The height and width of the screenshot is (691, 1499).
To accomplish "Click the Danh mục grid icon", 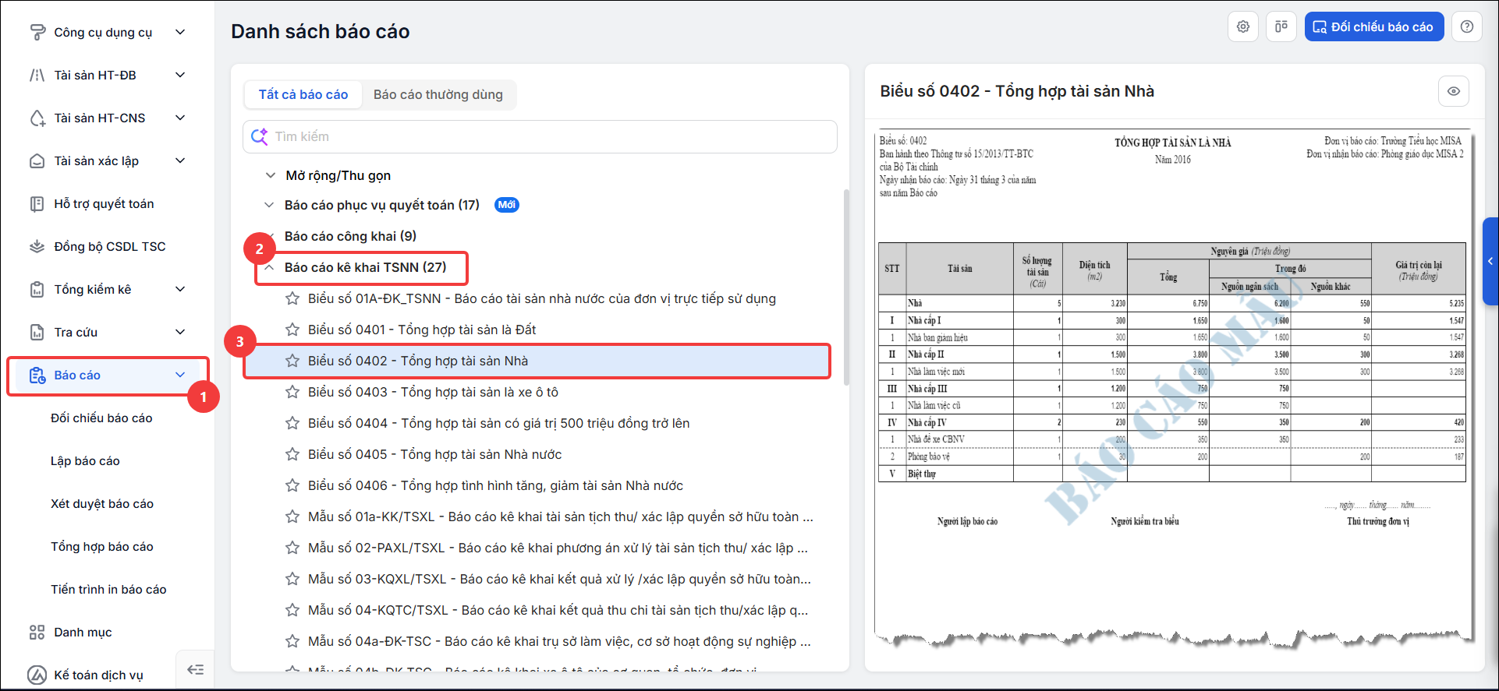I will pos(37,632).
